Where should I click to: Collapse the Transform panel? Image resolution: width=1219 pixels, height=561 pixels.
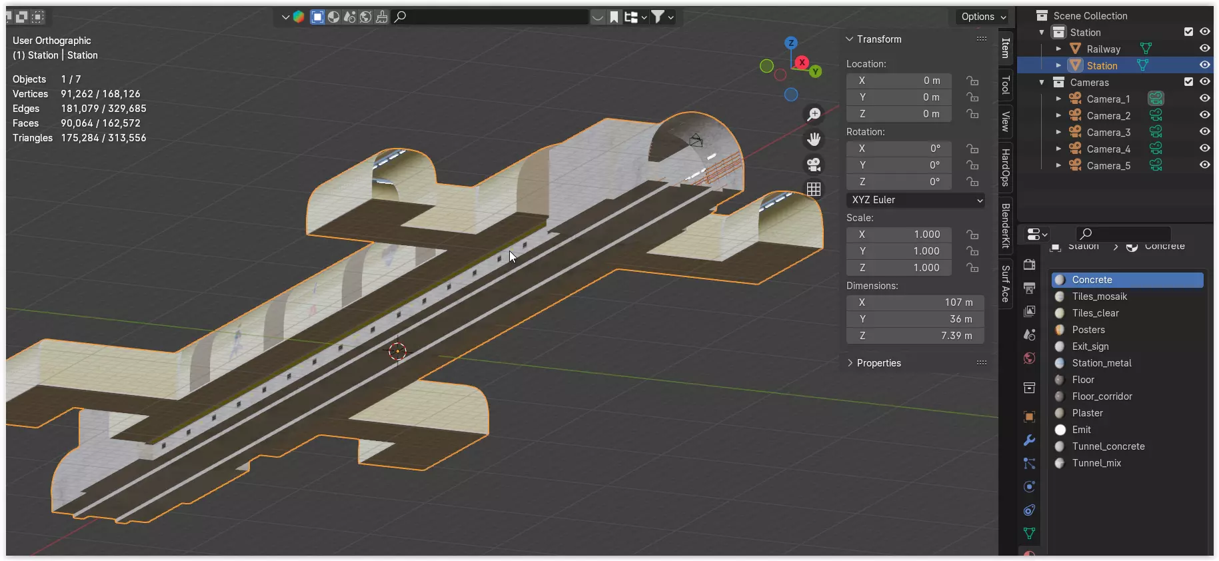(x=850, y=39)
